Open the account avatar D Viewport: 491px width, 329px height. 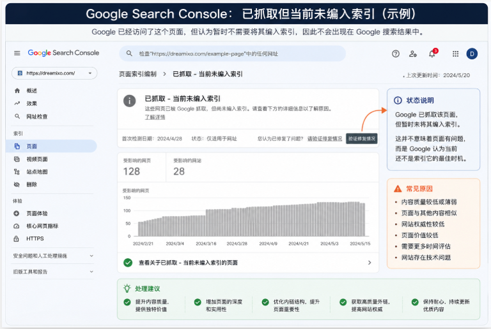(472, 54)
